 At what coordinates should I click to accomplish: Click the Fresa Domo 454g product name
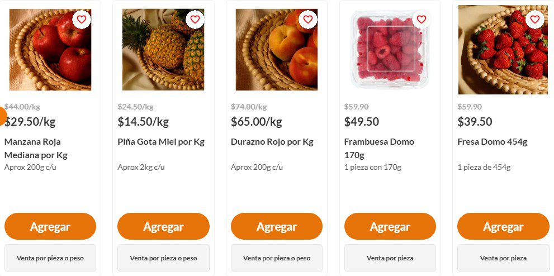[492, 142]
